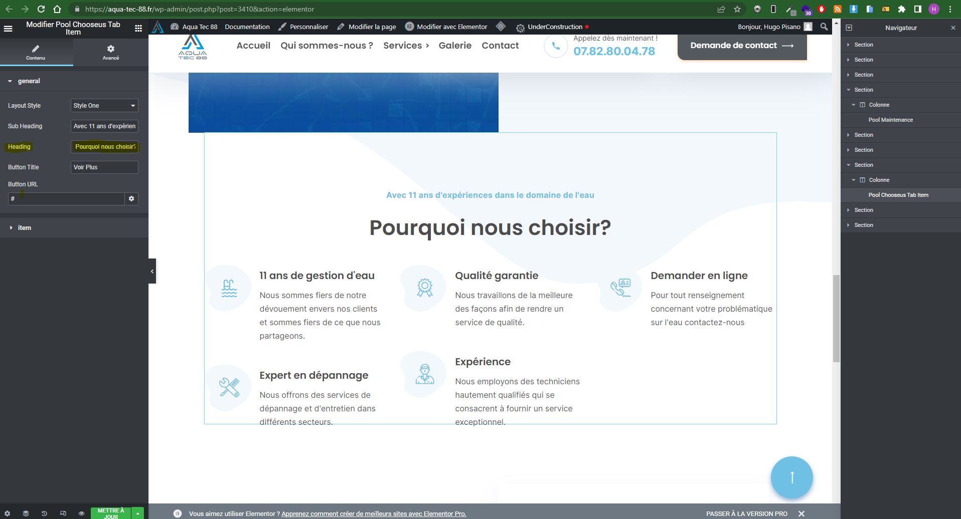This screenshot has width=961, height=519.
Task: Toggle expand all in Navigateur
Action: click(x=849, y=28)
